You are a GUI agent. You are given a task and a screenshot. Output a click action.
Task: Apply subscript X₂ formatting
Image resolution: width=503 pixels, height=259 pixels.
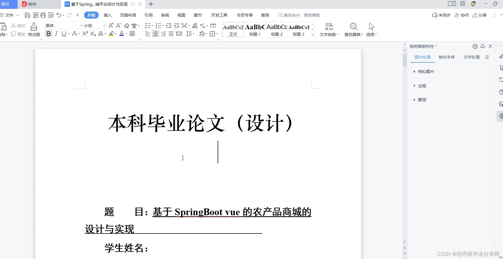(x=93, y=34)
